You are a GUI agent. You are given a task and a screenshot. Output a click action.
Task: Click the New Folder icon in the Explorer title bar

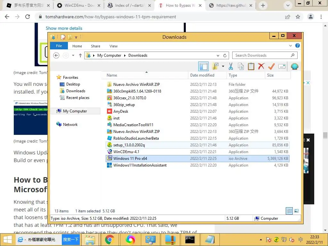pos(70,37)
